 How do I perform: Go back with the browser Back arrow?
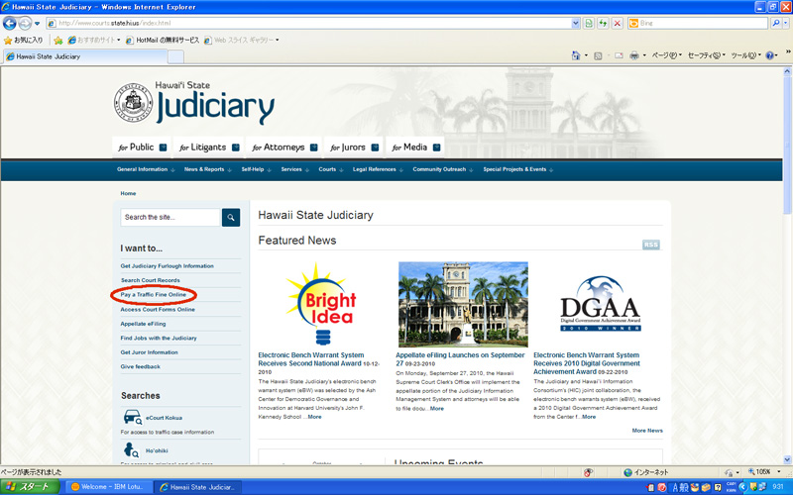coord(10,23)
